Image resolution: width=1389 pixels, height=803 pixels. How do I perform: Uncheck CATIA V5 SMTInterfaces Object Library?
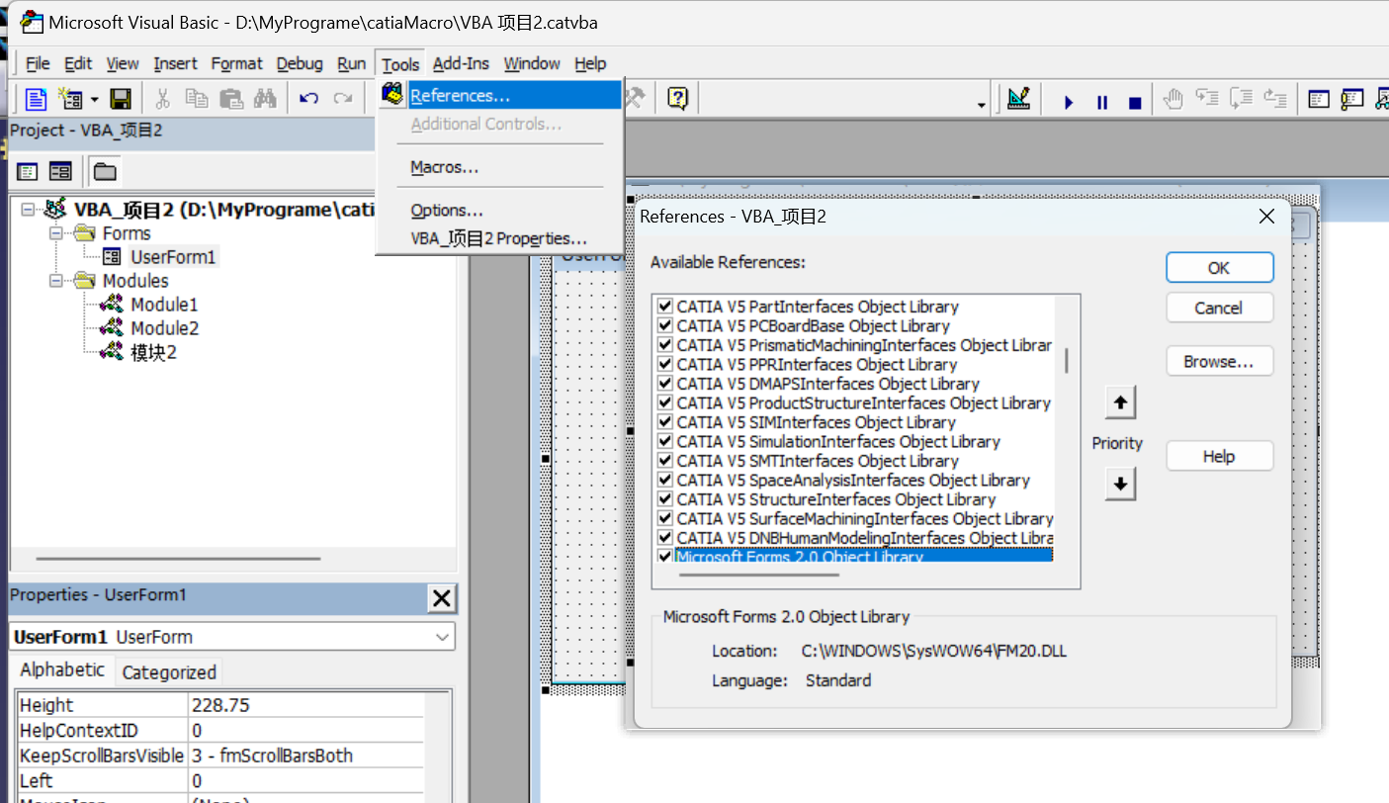(x=665, y=461)
